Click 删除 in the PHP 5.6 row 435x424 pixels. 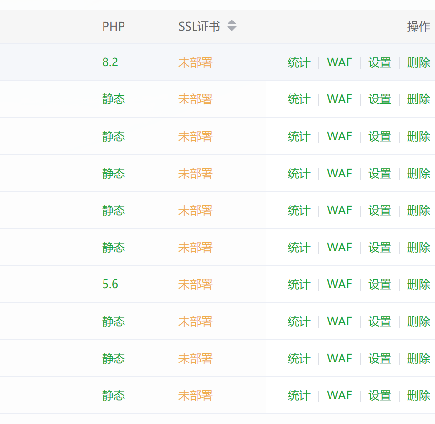tap(418, 284)
